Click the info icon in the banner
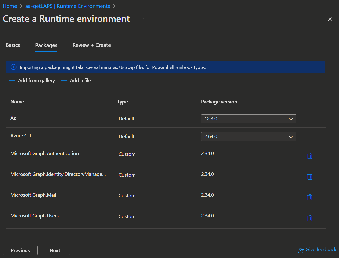 (x=13, y=67)
